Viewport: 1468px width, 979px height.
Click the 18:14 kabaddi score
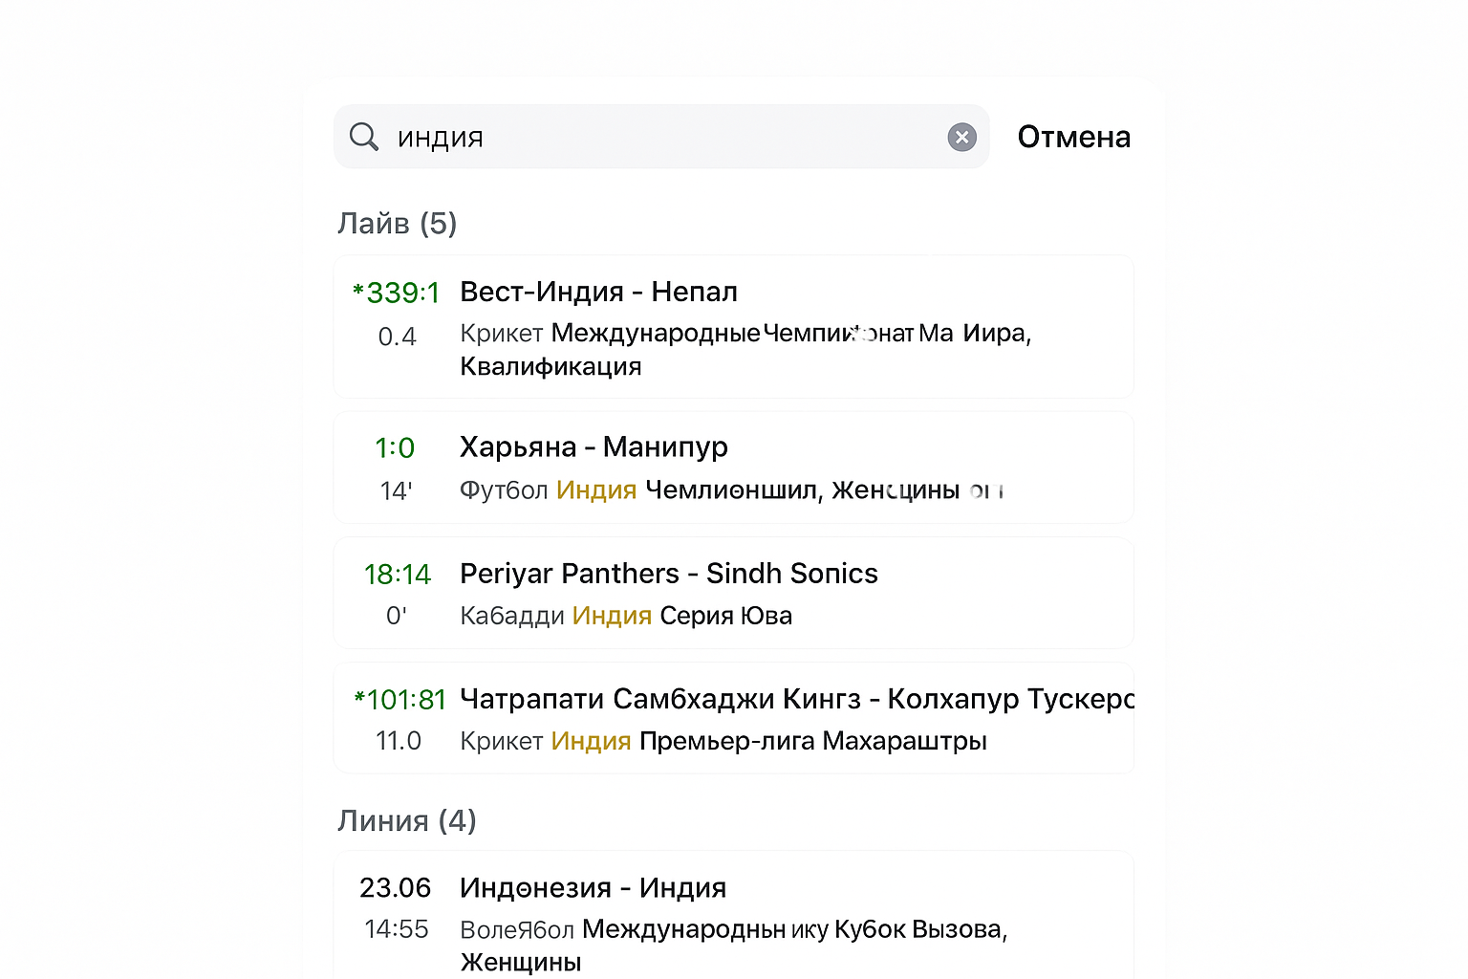click(398, 575)
